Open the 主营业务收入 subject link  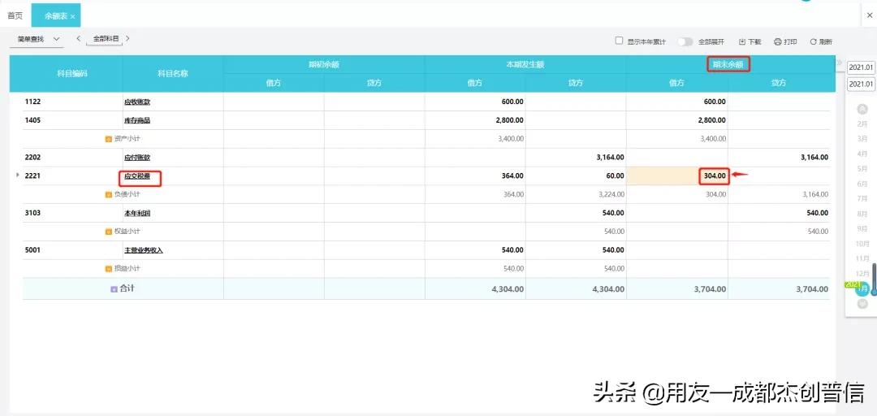click(x=143, y=250)
